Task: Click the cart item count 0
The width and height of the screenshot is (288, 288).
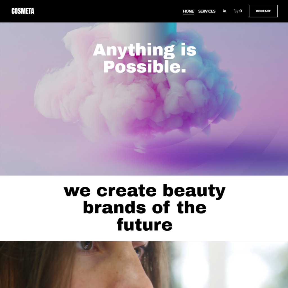Action: 241,11
